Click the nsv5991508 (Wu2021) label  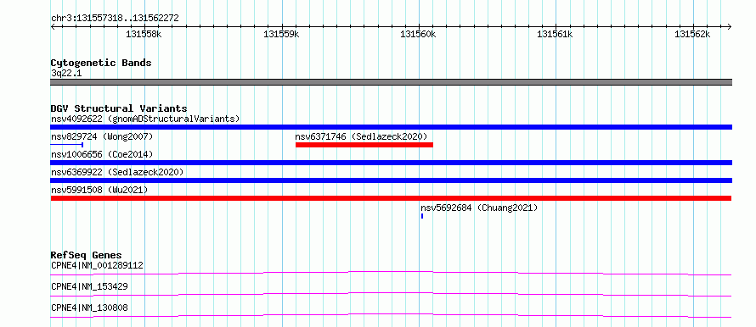coord(99,190)
